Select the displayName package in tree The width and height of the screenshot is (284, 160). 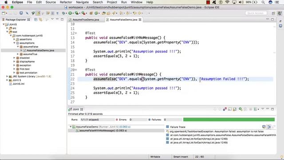(27, 61)
